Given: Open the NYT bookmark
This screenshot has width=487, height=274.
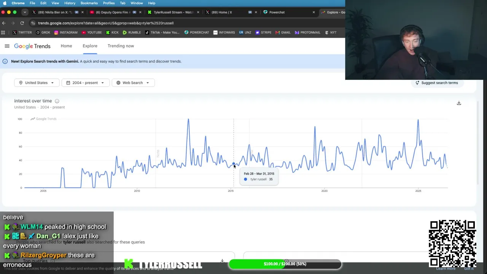Looking at the screenshot, I should click(330, 32).
